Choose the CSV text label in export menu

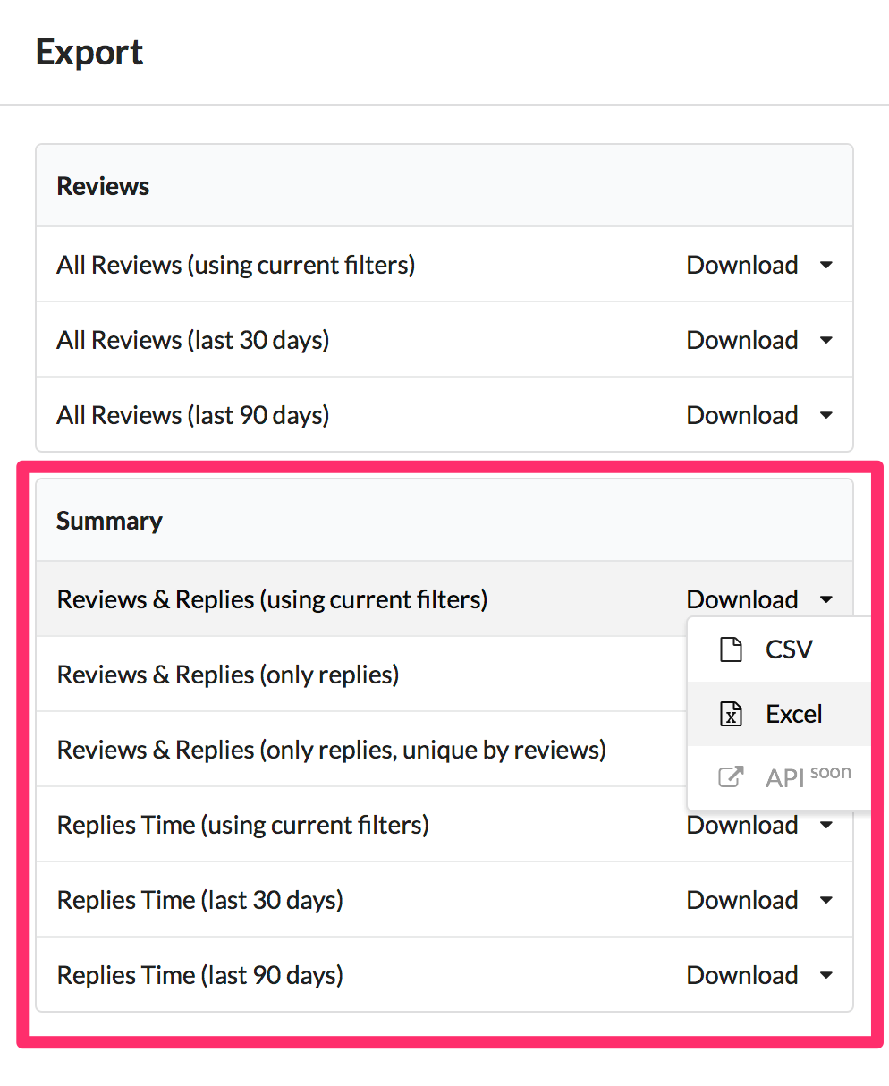pyautogui.click(x=789, y=649)
